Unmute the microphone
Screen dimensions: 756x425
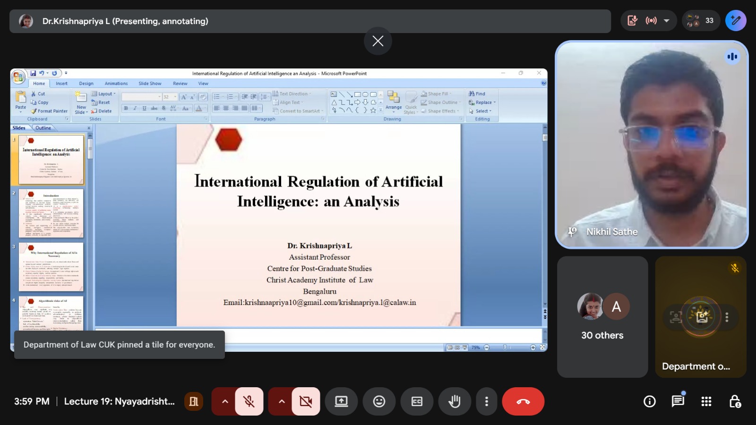(249, 401)
